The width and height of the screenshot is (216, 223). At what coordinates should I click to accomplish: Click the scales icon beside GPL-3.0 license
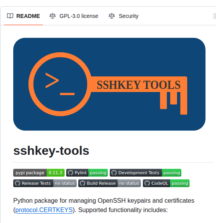point(53,16)
